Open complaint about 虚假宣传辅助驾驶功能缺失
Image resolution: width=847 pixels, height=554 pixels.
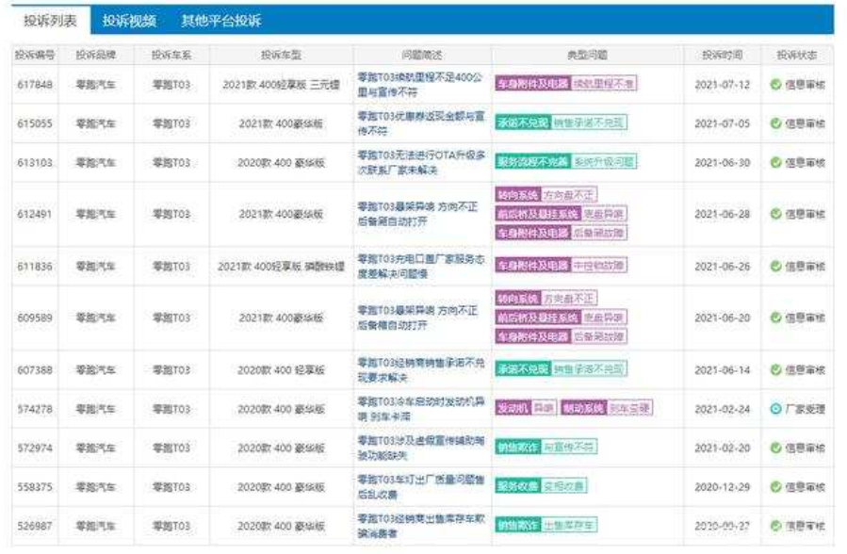(x=421, y=448)
